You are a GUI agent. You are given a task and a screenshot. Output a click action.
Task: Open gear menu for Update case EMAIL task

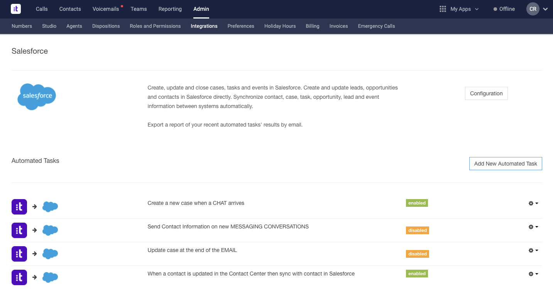[x=533, y=250]
